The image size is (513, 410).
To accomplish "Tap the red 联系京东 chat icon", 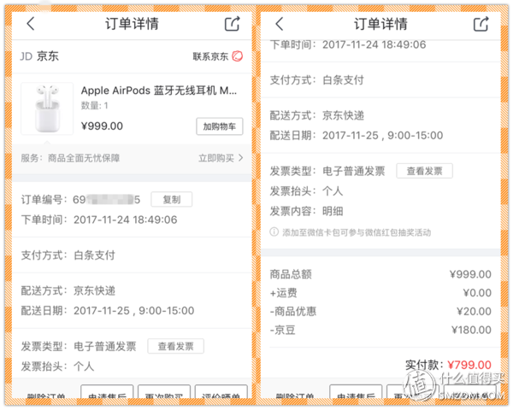I will pos(238,56).
